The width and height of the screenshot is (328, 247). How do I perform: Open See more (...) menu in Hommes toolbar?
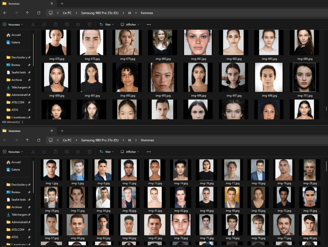(149, 152)
